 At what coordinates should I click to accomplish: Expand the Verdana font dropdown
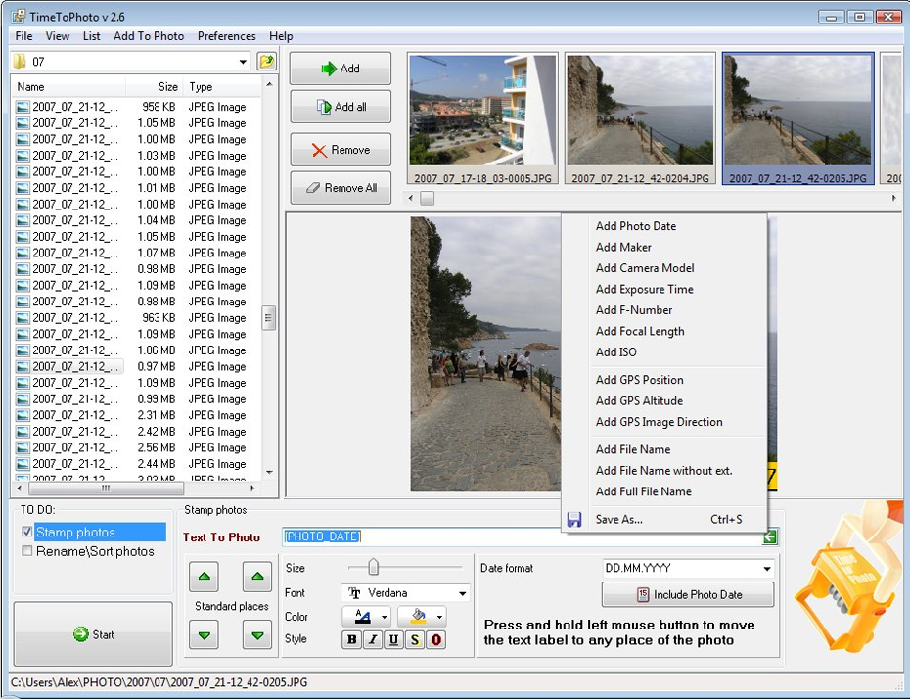point(462,593)
